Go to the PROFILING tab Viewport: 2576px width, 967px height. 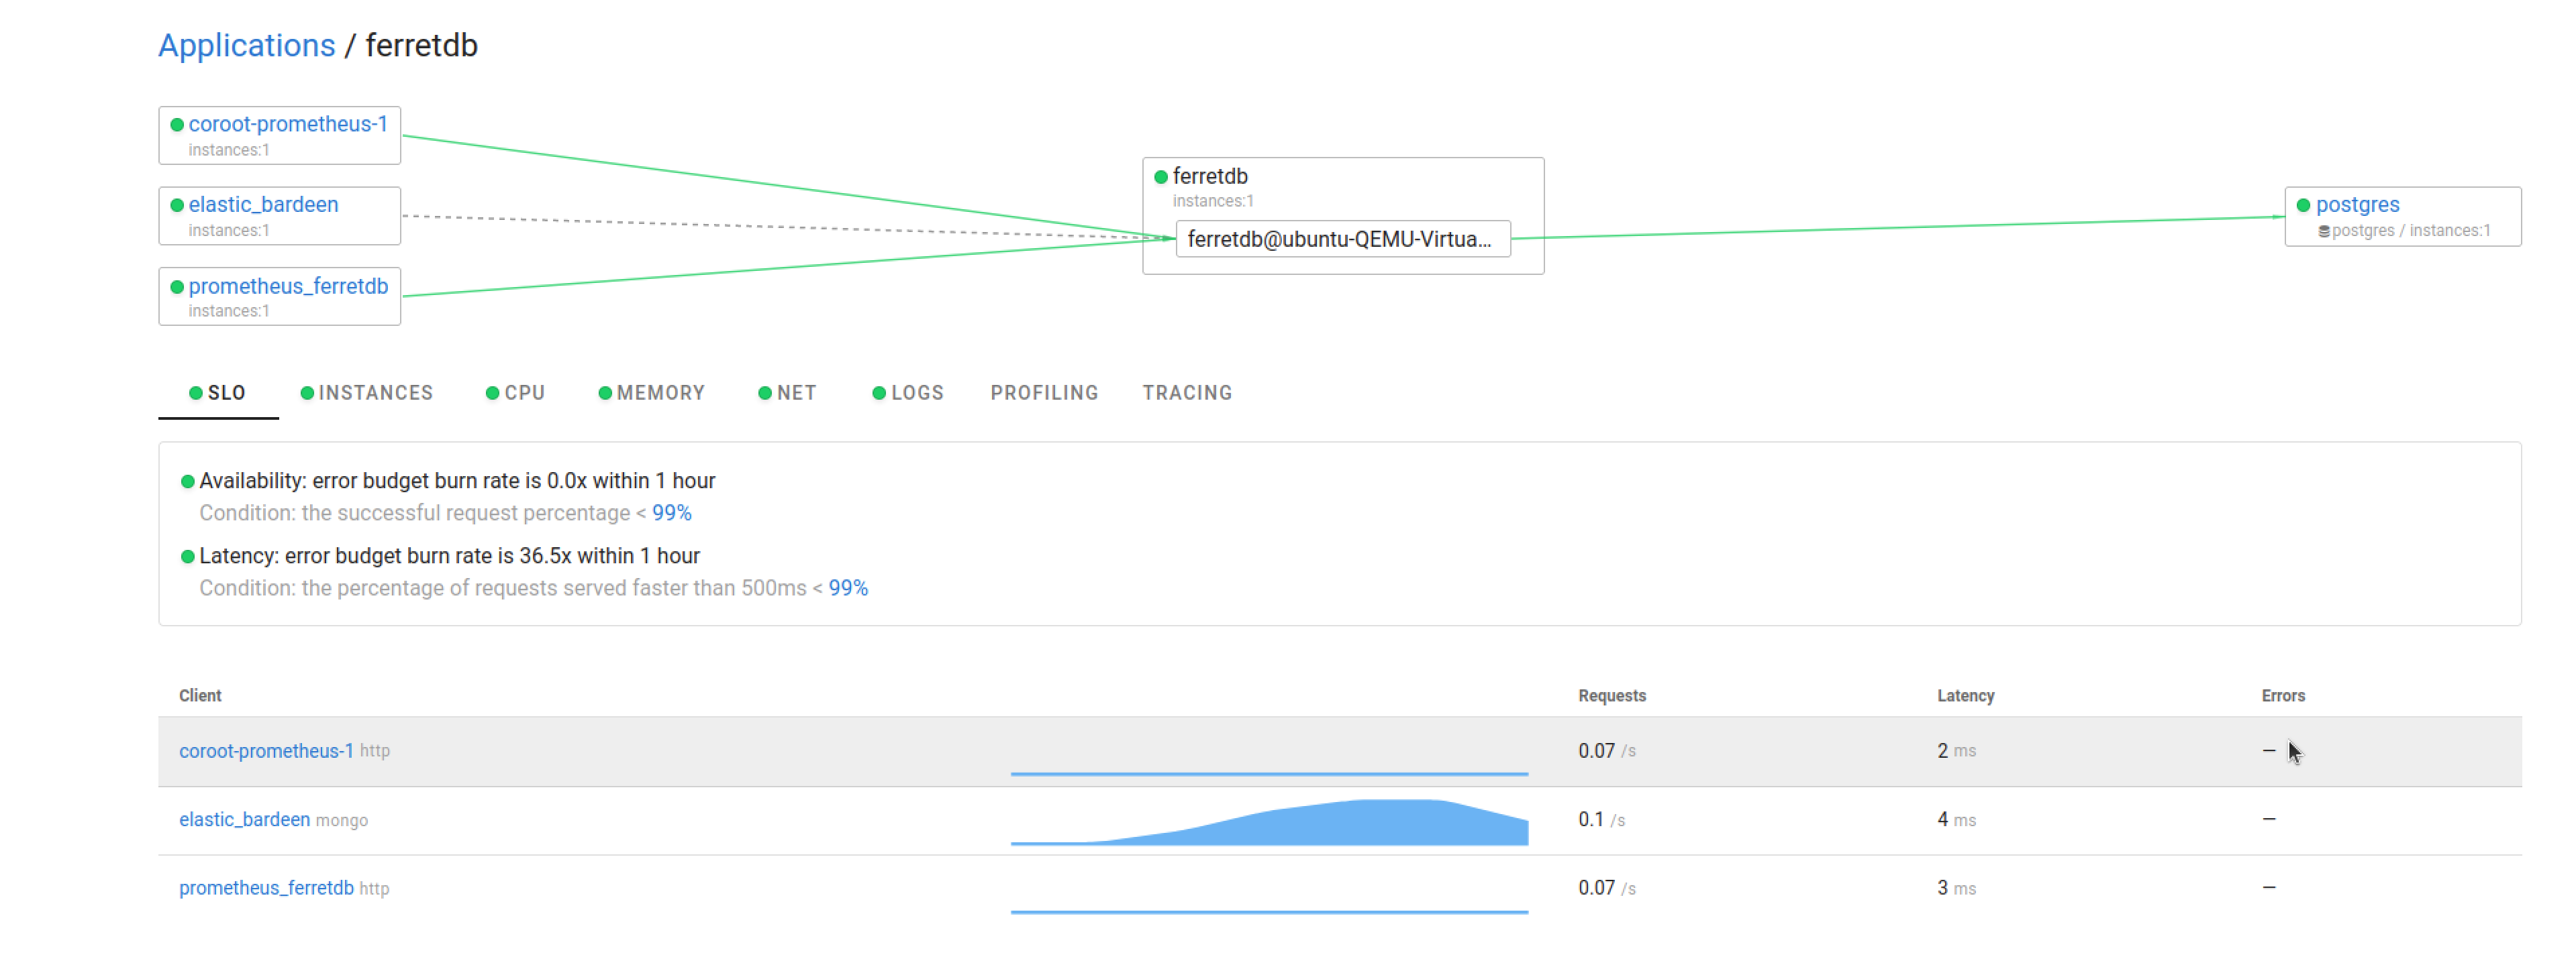coord(1044,392)
